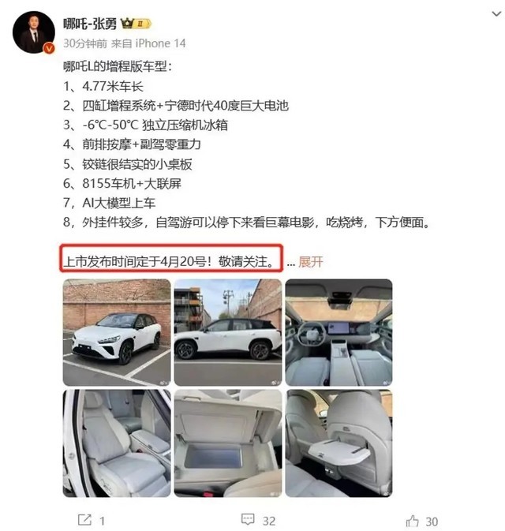
Task: Click the orange verified V badge
Action: pyautogui.click(x=50, y=48)
